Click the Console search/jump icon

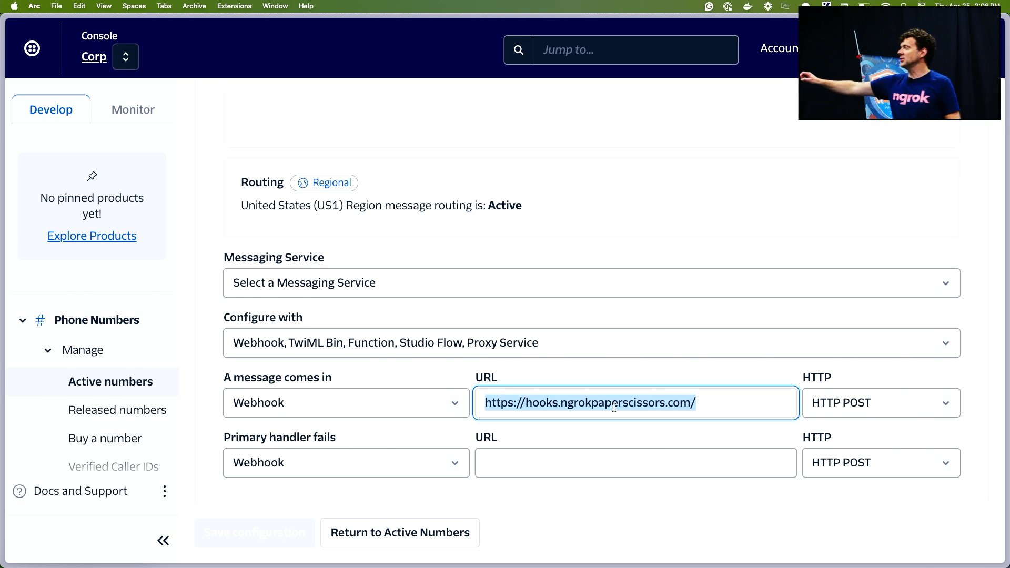coord(519,49)
